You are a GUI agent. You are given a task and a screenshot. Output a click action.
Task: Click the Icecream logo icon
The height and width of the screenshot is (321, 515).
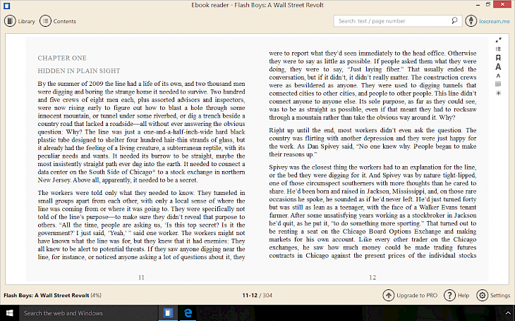[x=471, y=21]
